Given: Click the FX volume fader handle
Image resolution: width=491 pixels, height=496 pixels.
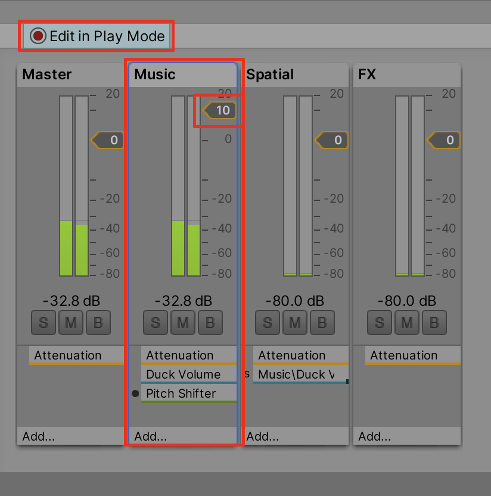Looking at the screenshot, I should (x=443, y=140).
